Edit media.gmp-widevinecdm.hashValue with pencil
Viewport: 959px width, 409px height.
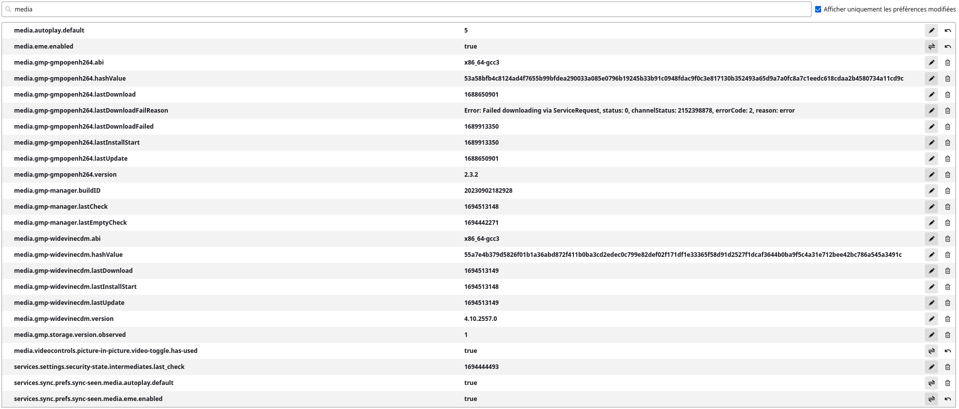(x=931, y=255)
